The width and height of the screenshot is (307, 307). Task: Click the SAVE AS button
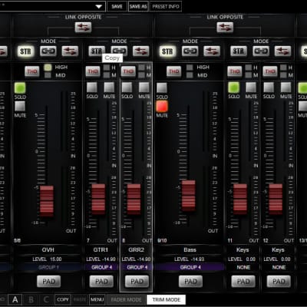(x=138, y=7)
